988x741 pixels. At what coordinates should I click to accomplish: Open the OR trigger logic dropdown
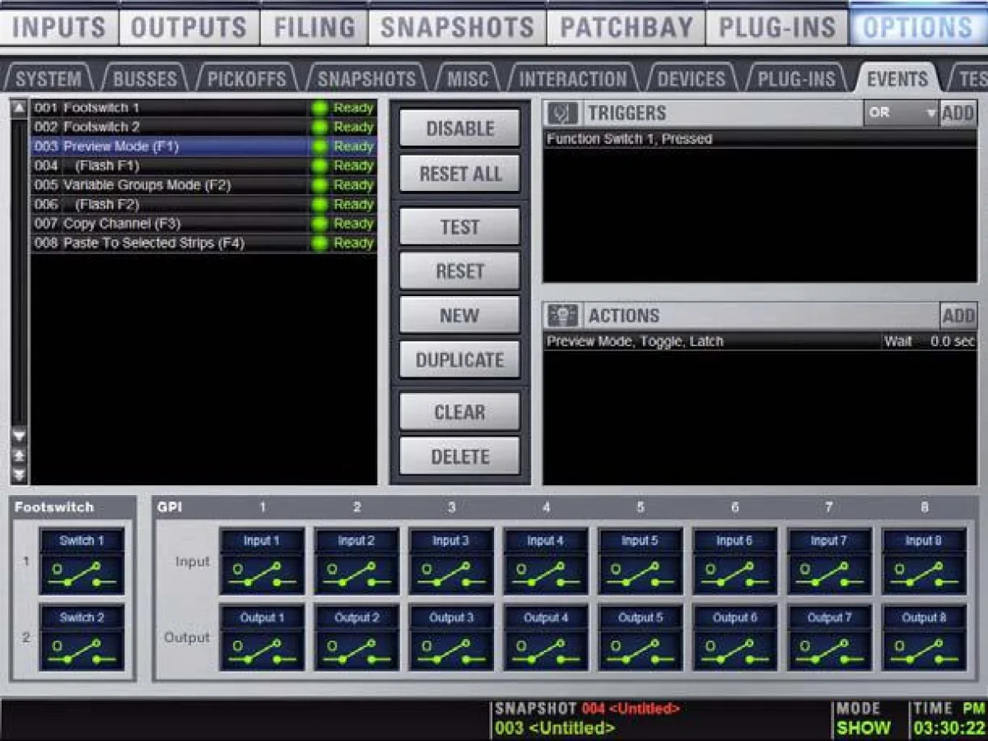(x=901, y=113)
